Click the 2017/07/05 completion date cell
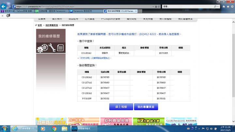Viewport: 235px width, 132px height. [x=105, y=77]
